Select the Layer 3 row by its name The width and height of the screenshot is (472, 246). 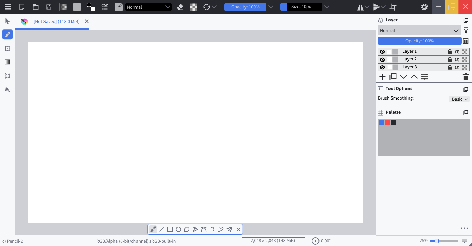[410, 67]
